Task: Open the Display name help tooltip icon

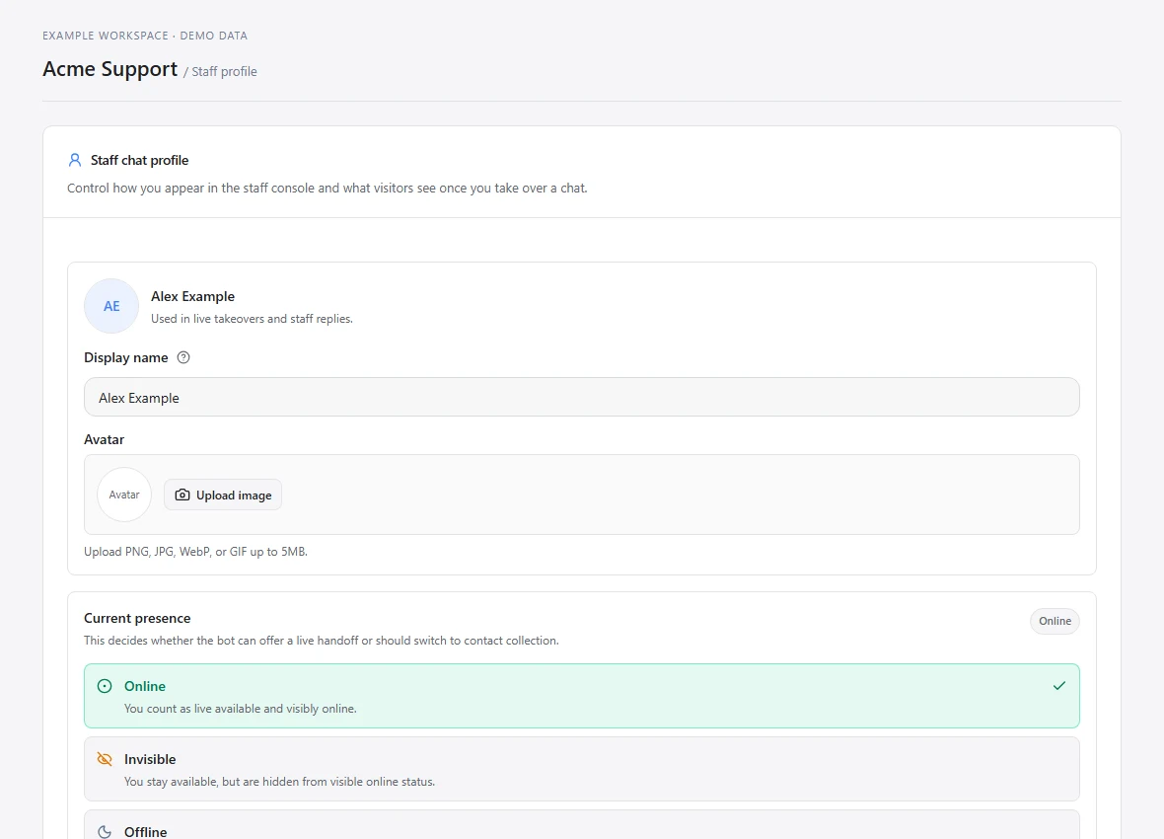Action: click(x=183, y=357)
